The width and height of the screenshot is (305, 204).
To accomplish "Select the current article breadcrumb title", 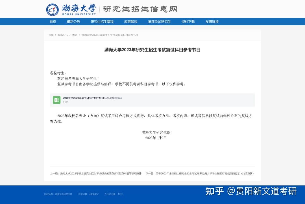I will coord(110,35).
